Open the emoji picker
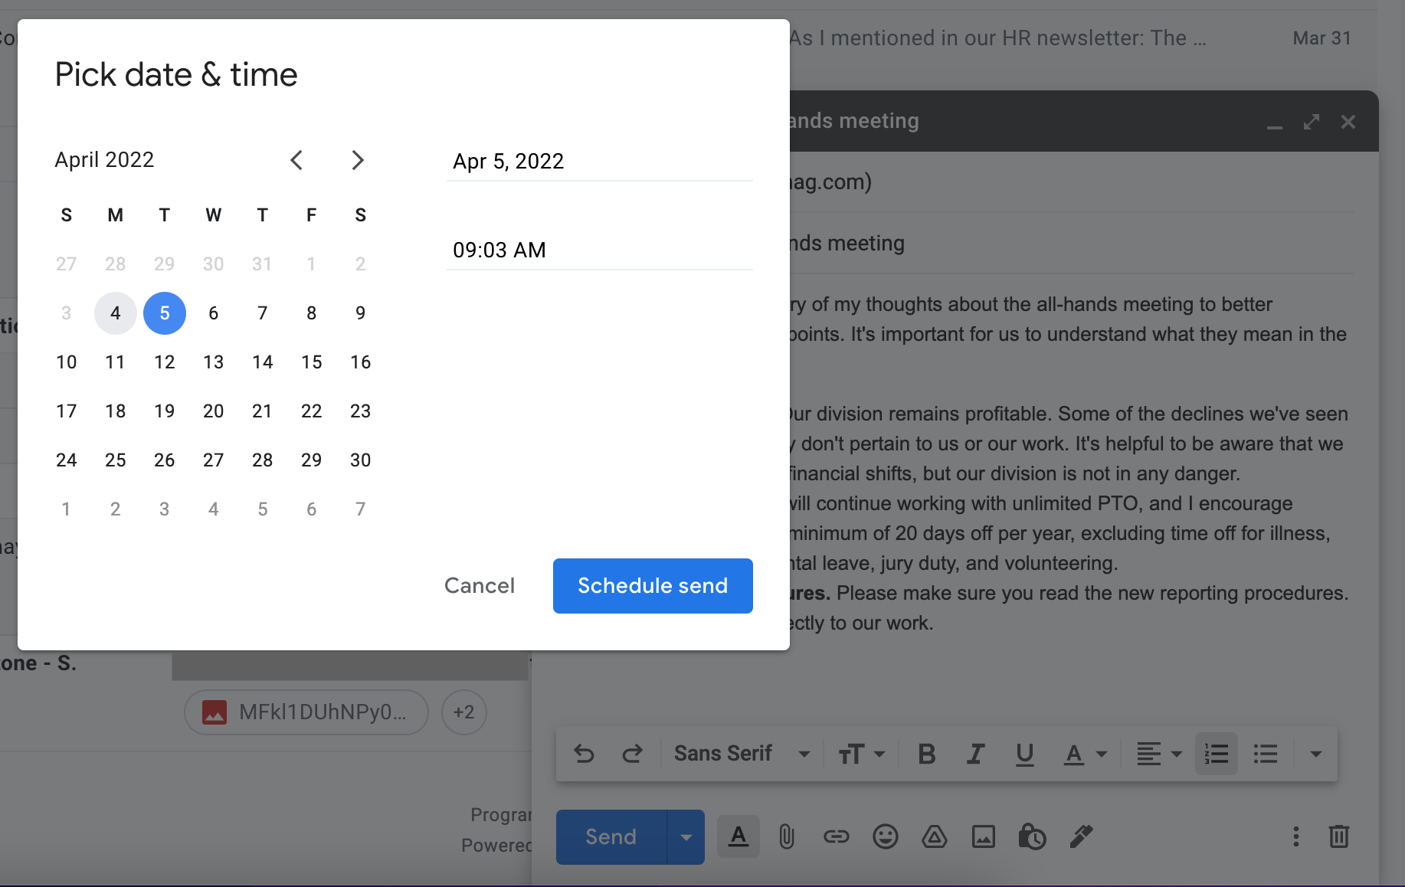1405x887 pixels. pos(886,836)
